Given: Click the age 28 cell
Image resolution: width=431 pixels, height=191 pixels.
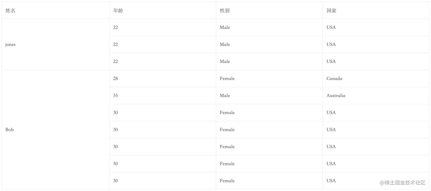Looking at the screenshot, I should [163, 79].
